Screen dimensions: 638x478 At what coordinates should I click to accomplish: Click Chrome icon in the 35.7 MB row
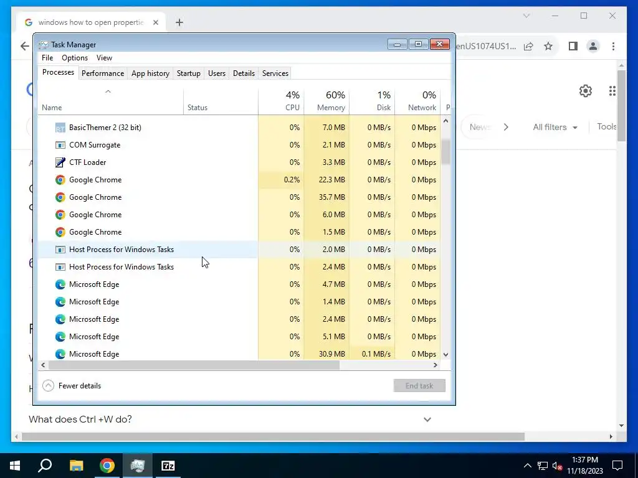pyautogui.click(x=60, y=197)
